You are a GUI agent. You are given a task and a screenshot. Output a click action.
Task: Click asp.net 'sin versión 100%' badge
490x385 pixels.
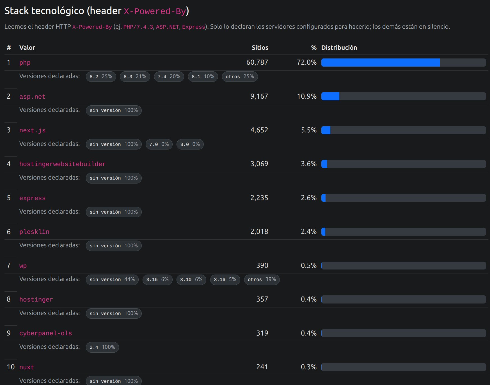114,110
